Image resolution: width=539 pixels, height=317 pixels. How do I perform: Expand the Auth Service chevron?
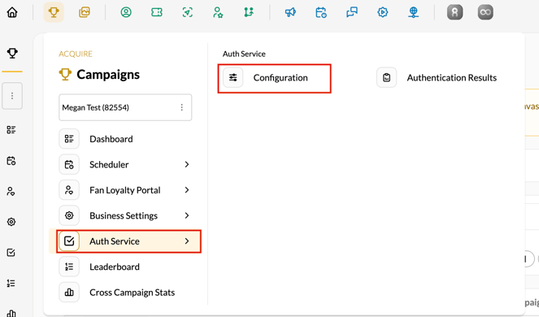pyautogui.click(x=187, y=241)
